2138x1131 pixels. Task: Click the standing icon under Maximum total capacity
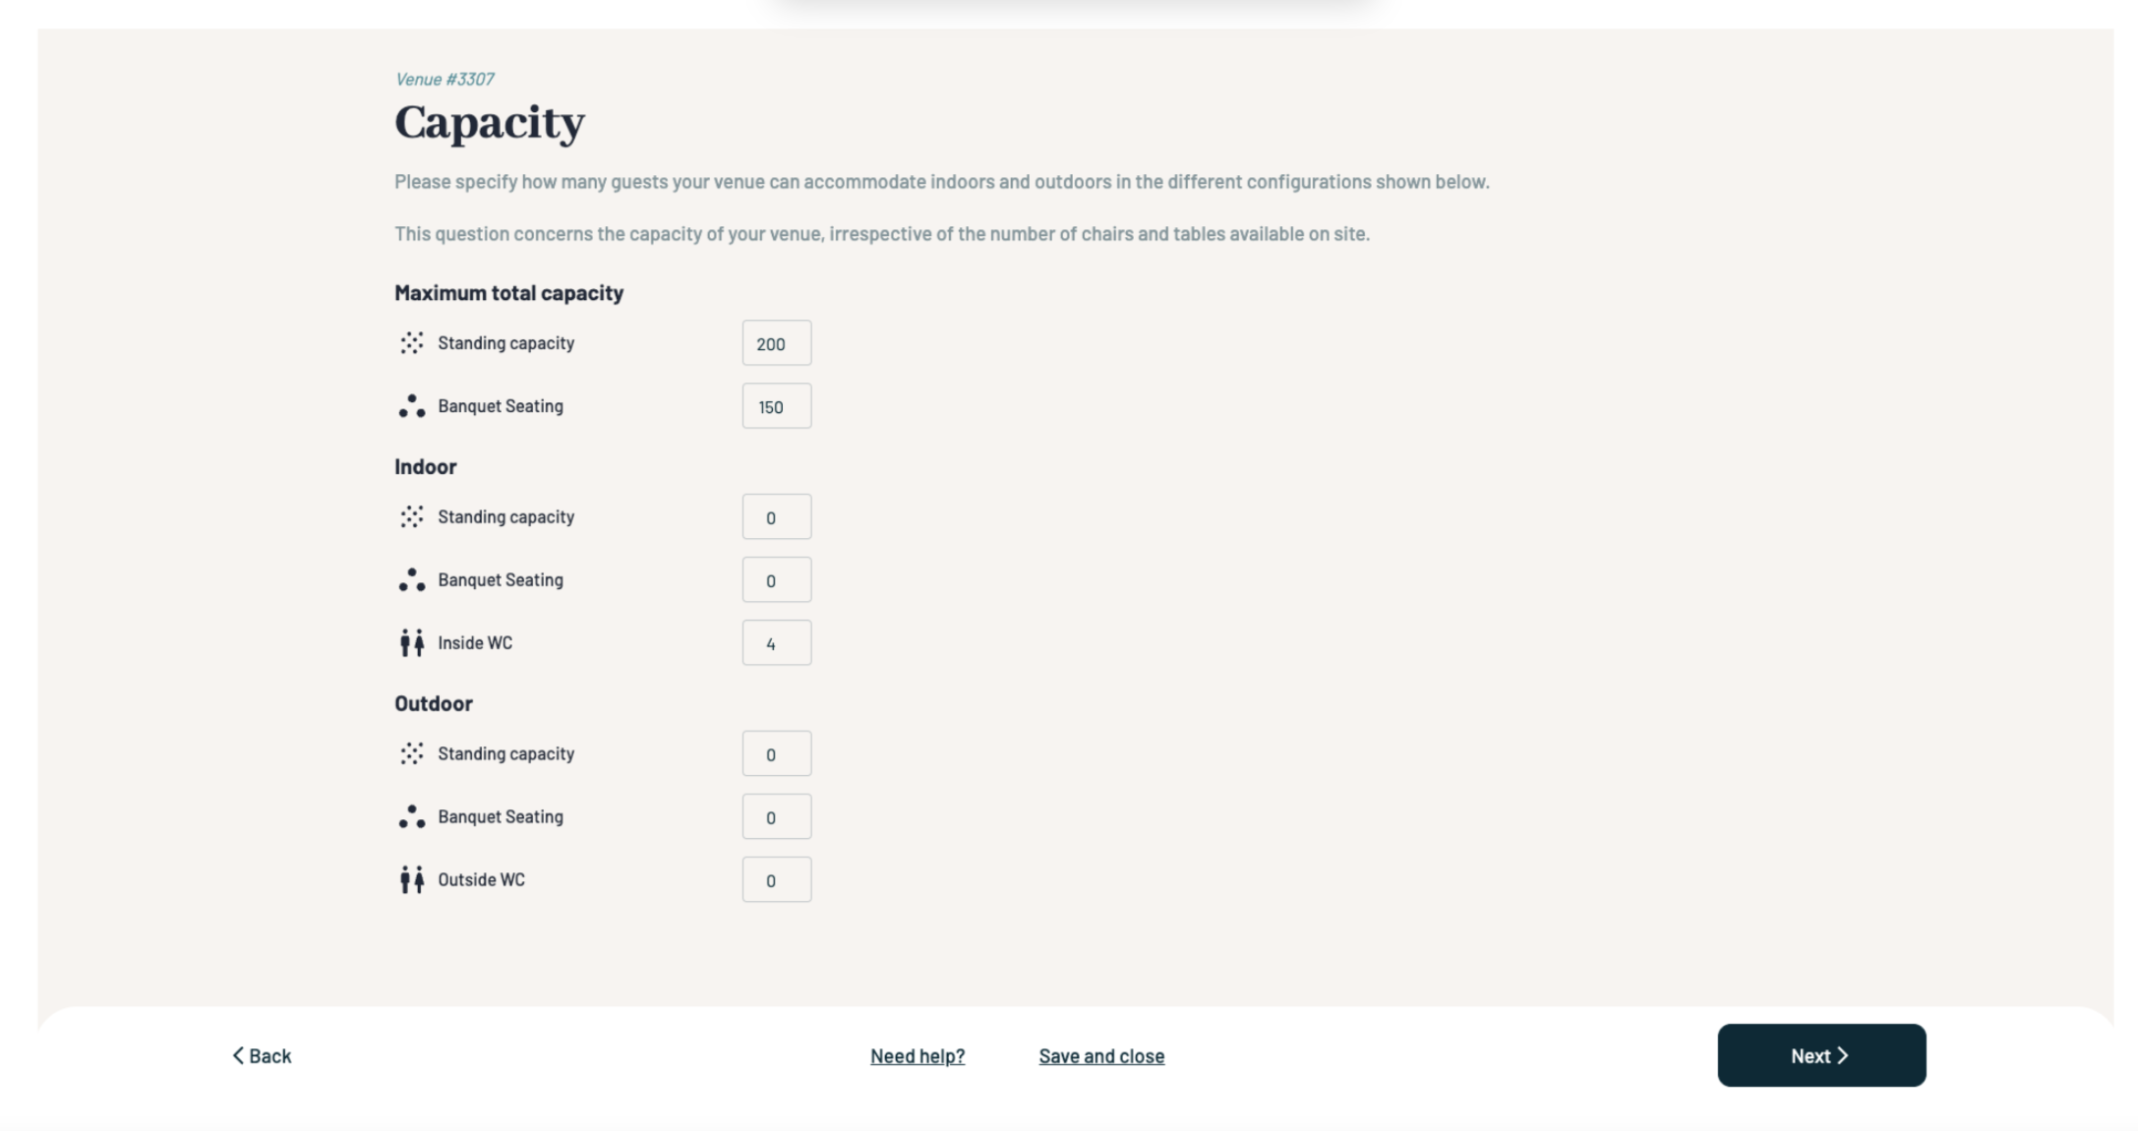412,343
